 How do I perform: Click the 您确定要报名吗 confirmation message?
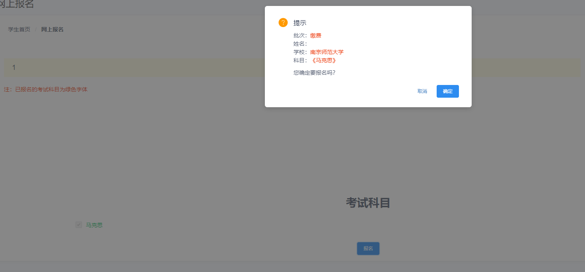[314, 73]
